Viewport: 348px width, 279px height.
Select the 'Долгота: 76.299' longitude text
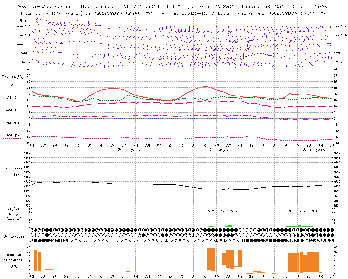(211, 7)
